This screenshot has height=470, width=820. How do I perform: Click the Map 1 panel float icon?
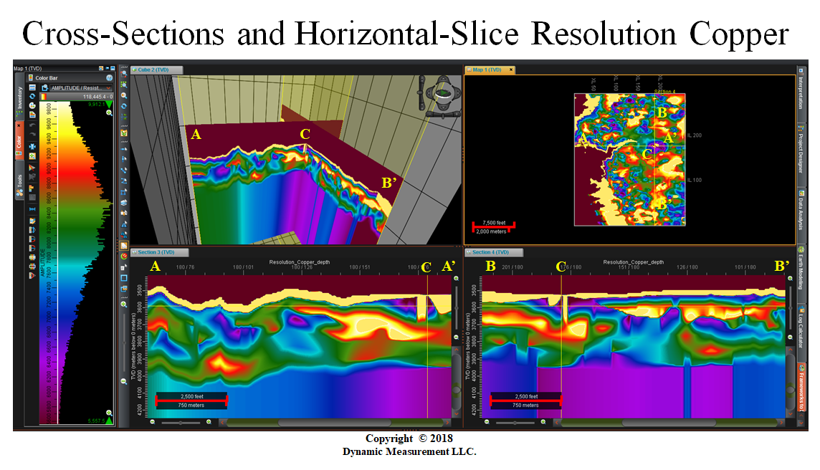point(101,68)
